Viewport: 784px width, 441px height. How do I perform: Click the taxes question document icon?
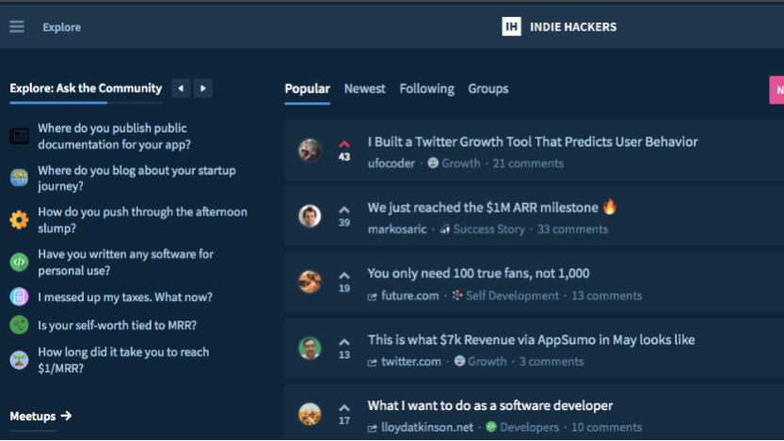pos(19,297)
